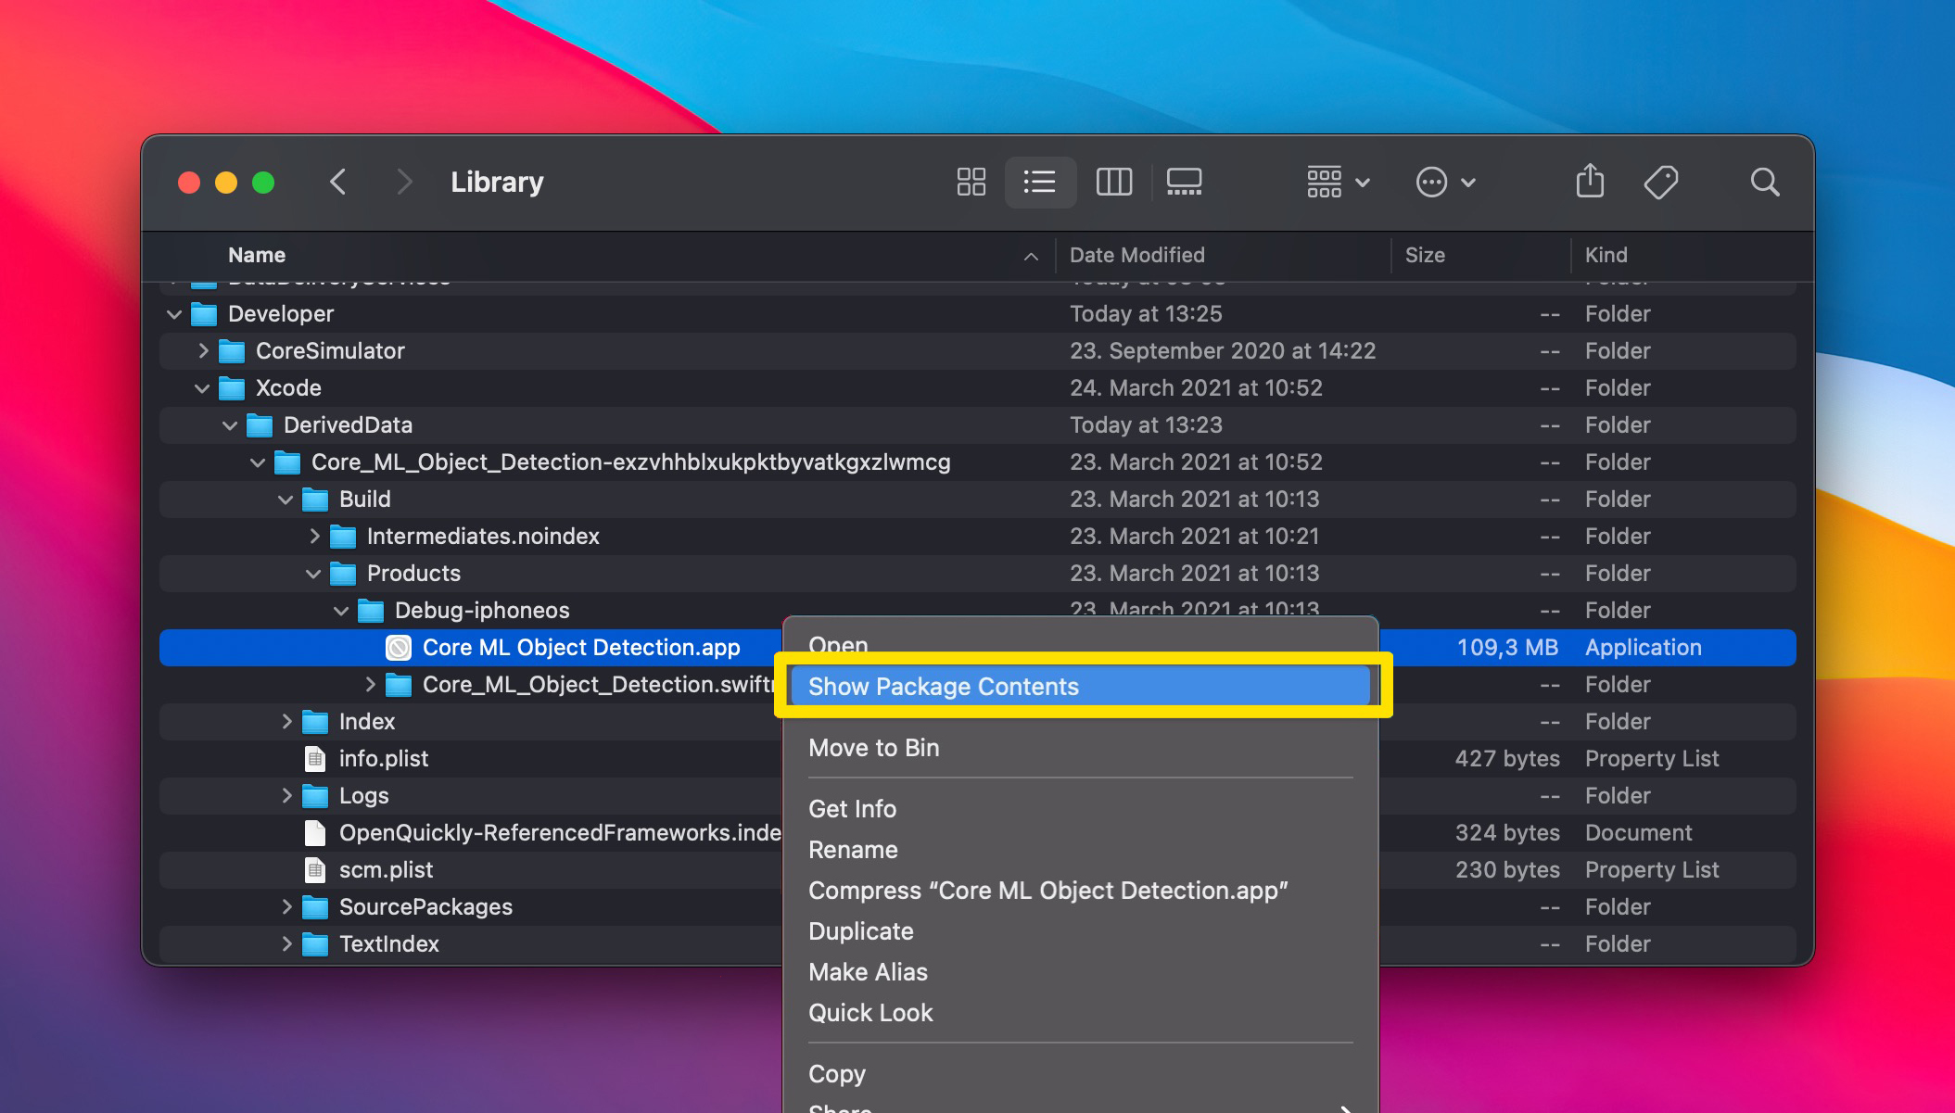Viewport: 1955px width, 1113px height.
Task: Click the tag/label icon
Action: click(x=1662, y=182)
